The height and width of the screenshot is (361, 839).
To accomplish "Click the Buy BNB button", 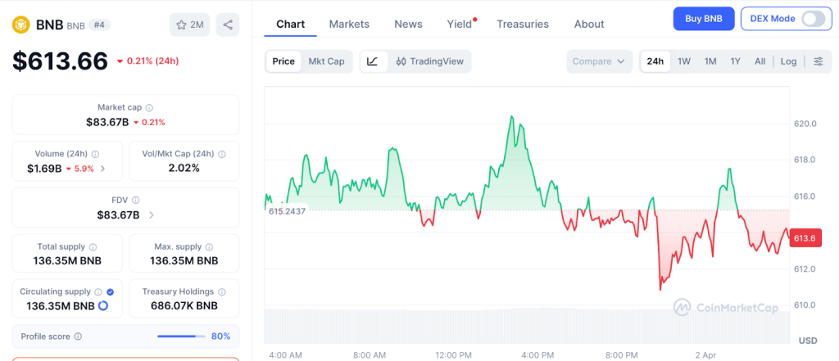I will 703,19.
